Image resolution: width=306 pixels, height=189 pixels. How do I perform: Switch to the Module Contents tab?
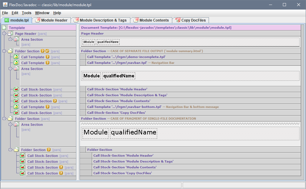(x=151, y=20)
